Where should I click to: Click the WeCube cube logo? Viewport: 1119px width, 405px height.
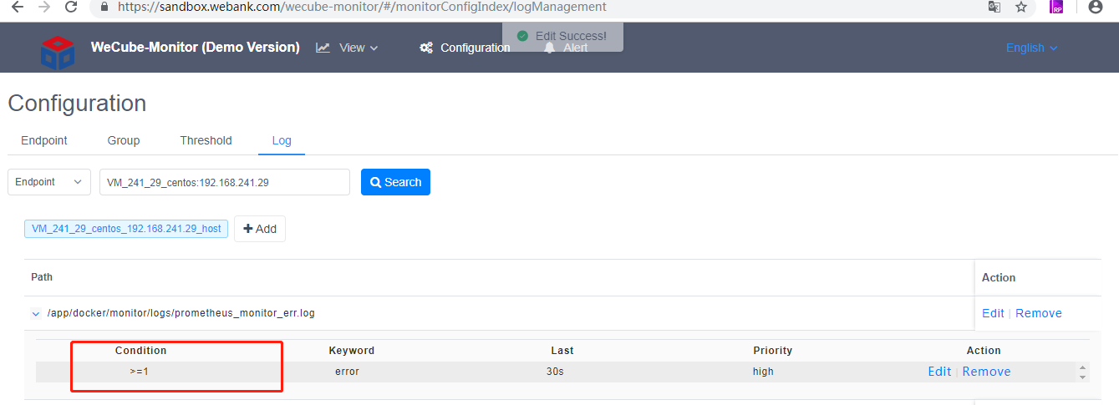[58, 51]
